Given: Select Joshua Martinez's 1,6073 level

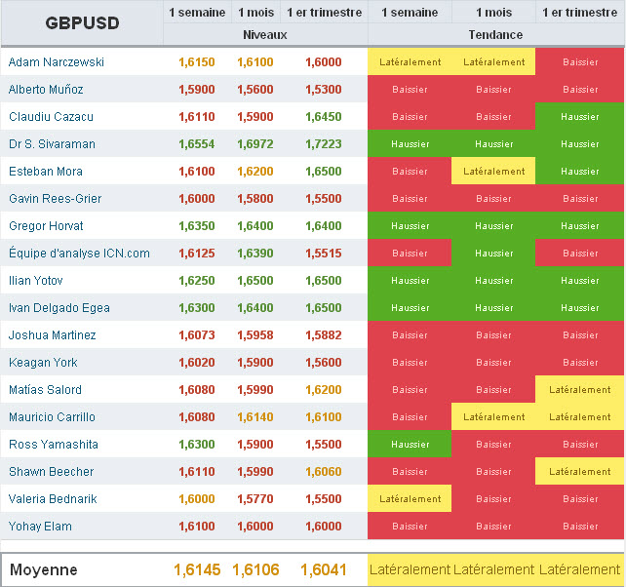Looking at the screenshot, I should tap(197, 335).
